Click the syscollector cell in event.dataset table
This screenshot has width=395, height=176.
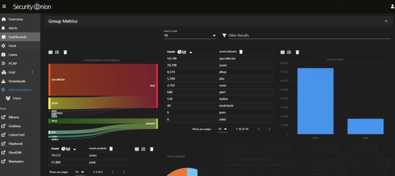pyautogui.click(x=227, y=59)
